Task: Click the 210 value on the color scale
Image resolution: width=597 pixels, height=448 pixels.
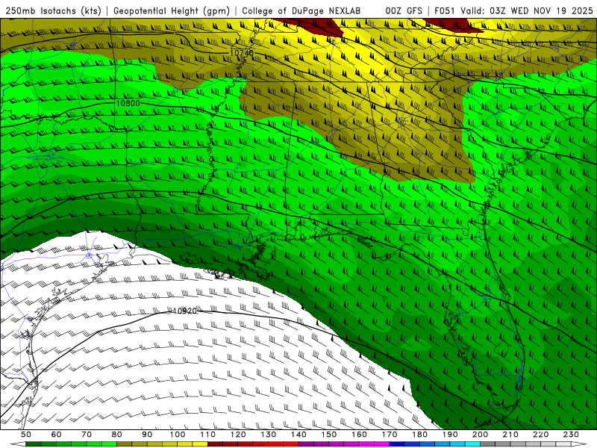Action: [510, 435]
